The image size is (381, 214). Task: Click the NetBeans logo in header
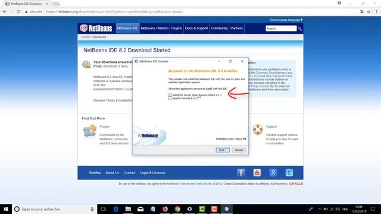click(x=96, y=28)
